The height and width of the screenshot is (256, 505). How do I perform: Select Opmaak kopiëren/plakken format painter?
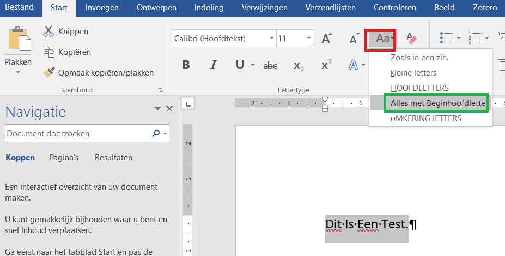click(98, 73)
